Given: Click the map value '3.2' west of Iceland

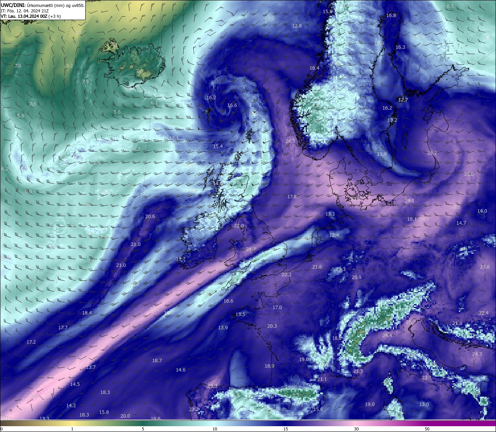Looking at the screenshot, I should pos(69,66).
